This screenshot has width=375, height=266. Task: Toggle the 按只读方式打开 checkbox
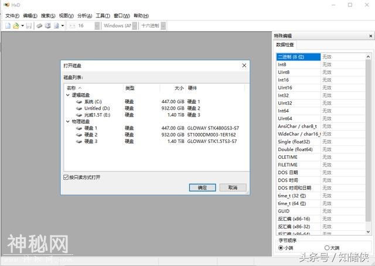pyautogui.click(x=66, y=178)
